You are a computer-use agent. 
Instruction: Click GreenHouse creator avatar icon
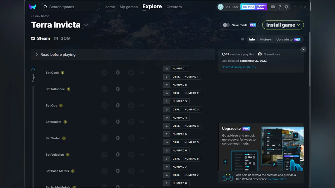(260, 54)
